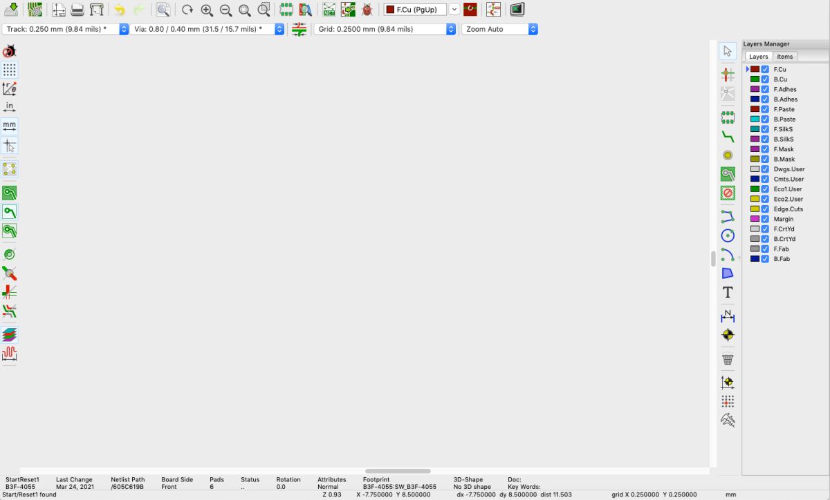Click the F.Cu layer color swatch

click(755, 69)
